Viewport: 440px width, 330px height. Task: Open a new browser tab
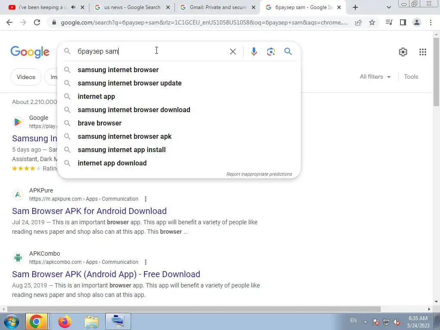[355, 8]
